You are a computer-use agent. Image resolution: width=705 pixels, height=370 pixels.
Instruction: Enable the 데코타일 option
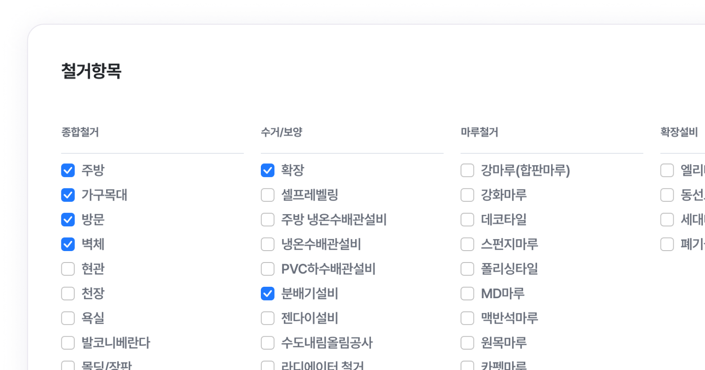[x=467, y=220]
